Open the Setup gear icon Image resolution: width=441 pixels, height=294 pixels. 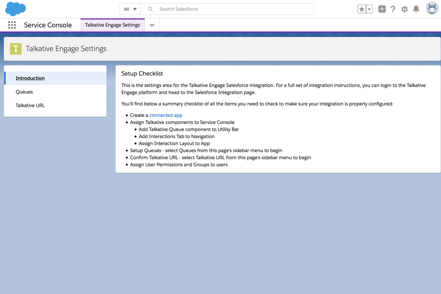click(x=404, y=9)
